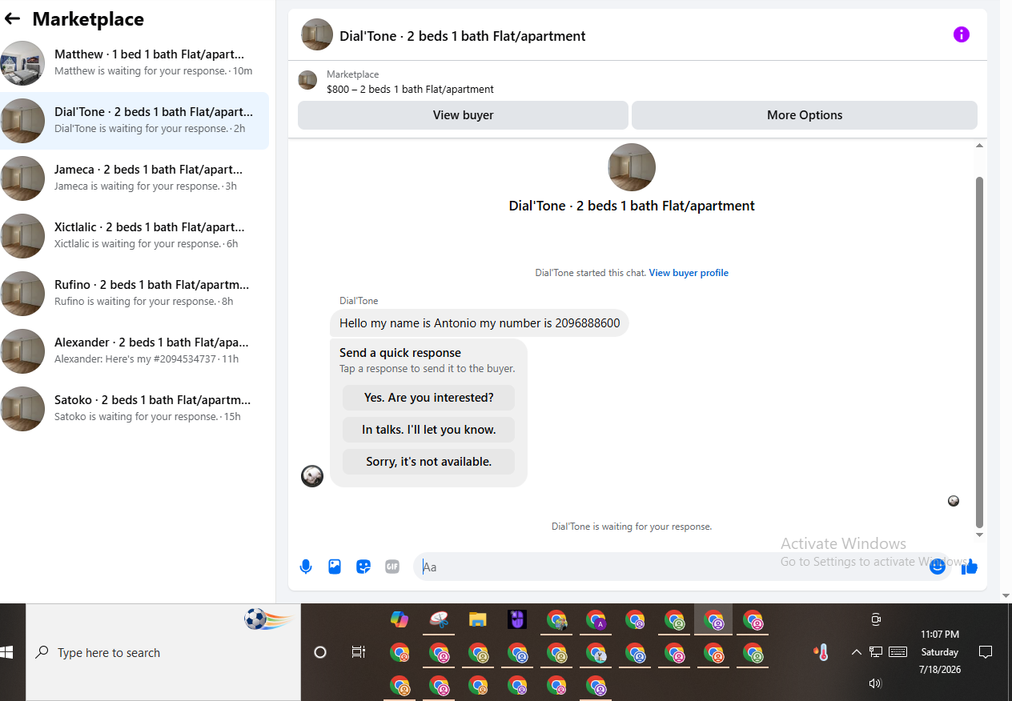
Task: Send a thumbs-up like
Action: point(970,567)
